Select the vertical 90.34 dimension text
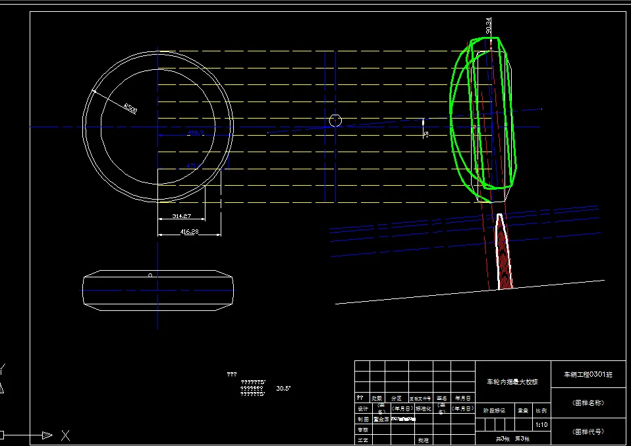Viewport: 631px width, 446px height. coord(489,25)
